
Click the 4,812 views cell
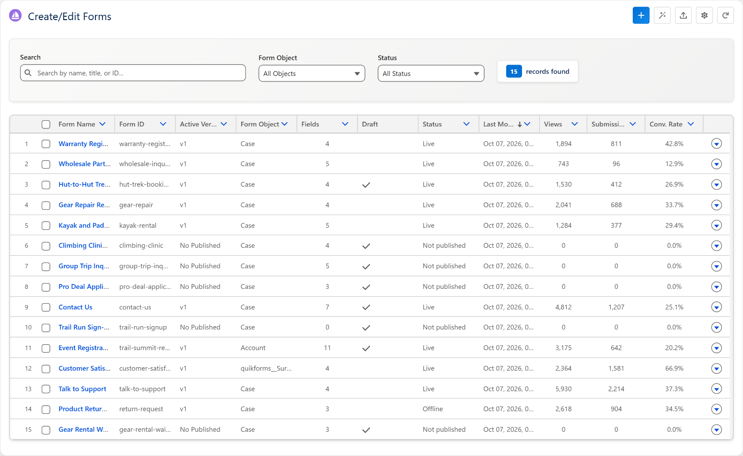tap(563, 308)
